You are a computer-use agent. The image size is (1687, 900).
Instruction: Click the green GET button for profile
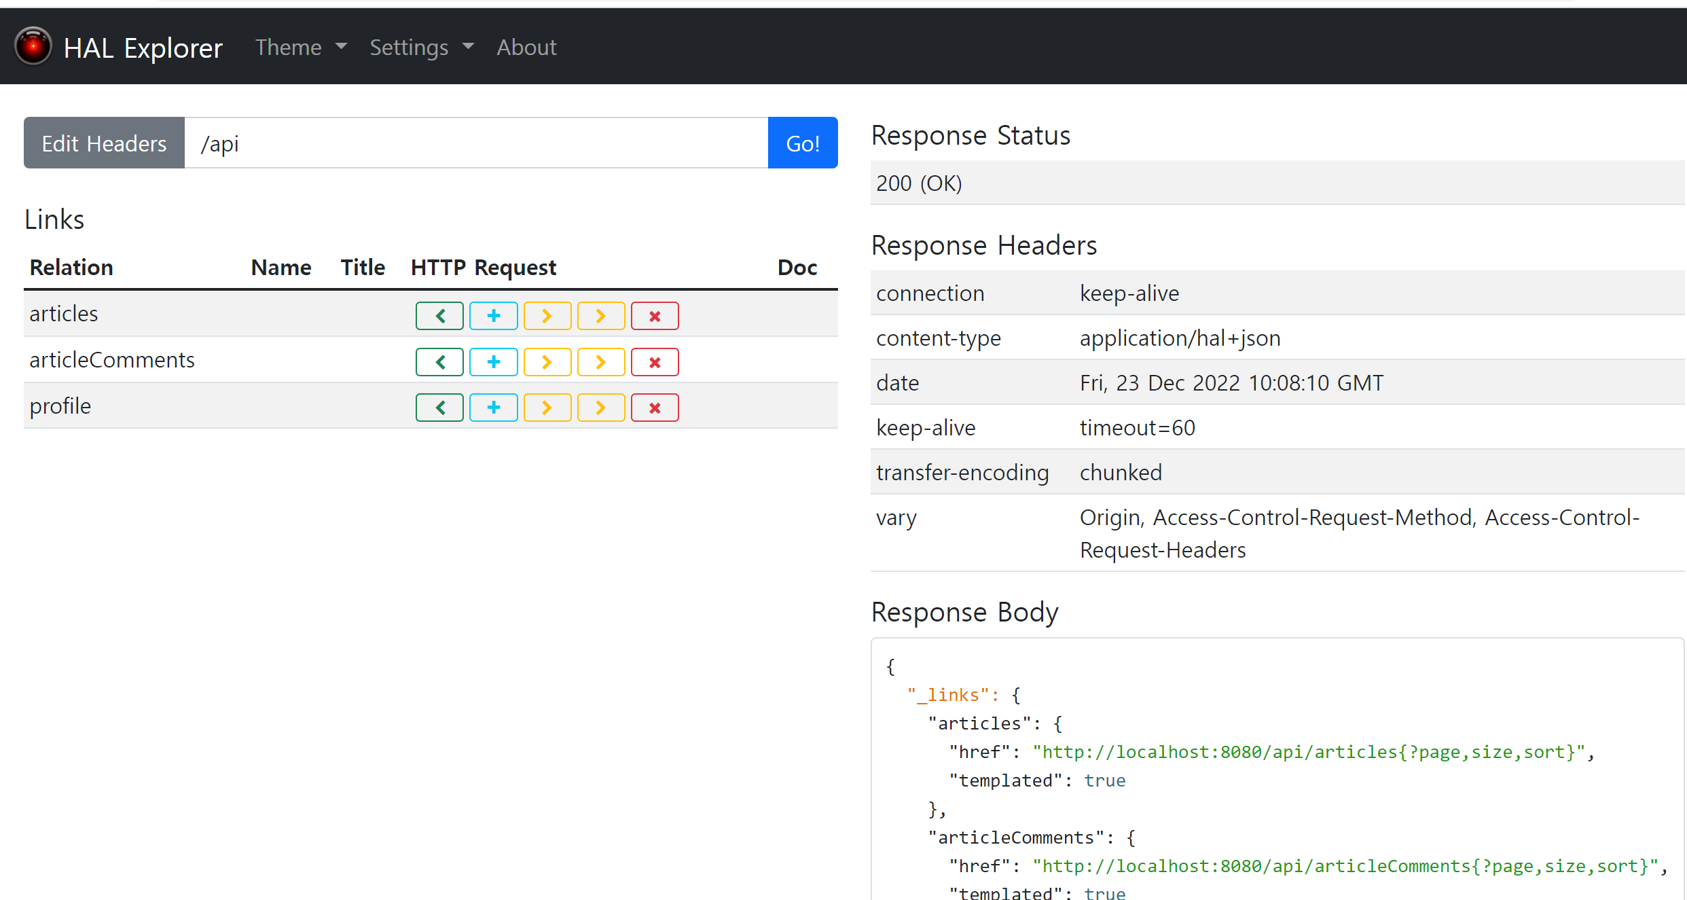pos(439,408)
